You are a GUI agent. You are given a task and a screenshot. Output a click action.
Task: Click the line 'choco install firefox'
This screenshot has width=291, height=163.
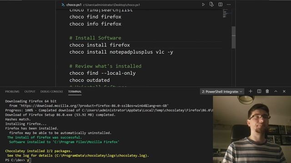100,45
